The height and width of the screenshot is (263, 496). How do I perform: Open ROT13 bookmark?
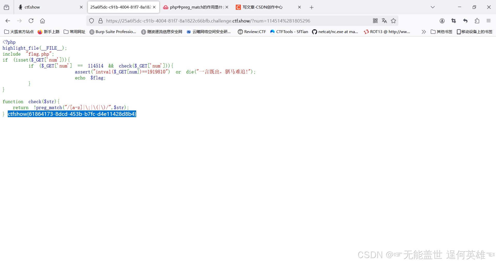pos(387,32)
